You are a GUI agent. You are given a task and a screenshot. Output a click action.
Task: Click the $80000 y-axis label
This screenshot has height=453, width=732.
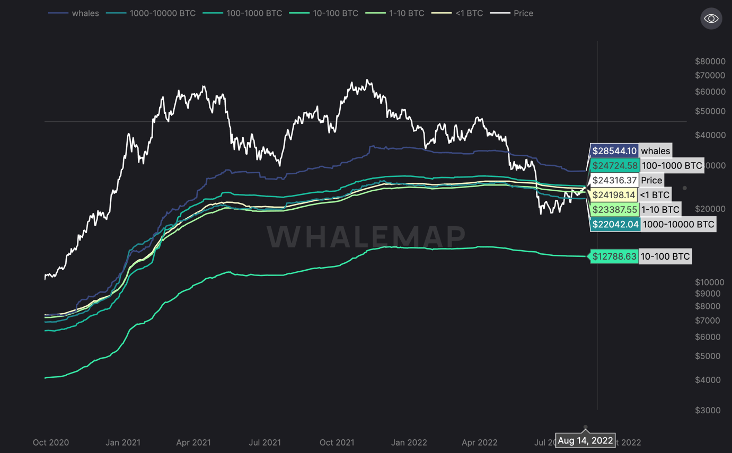point(710,61)
